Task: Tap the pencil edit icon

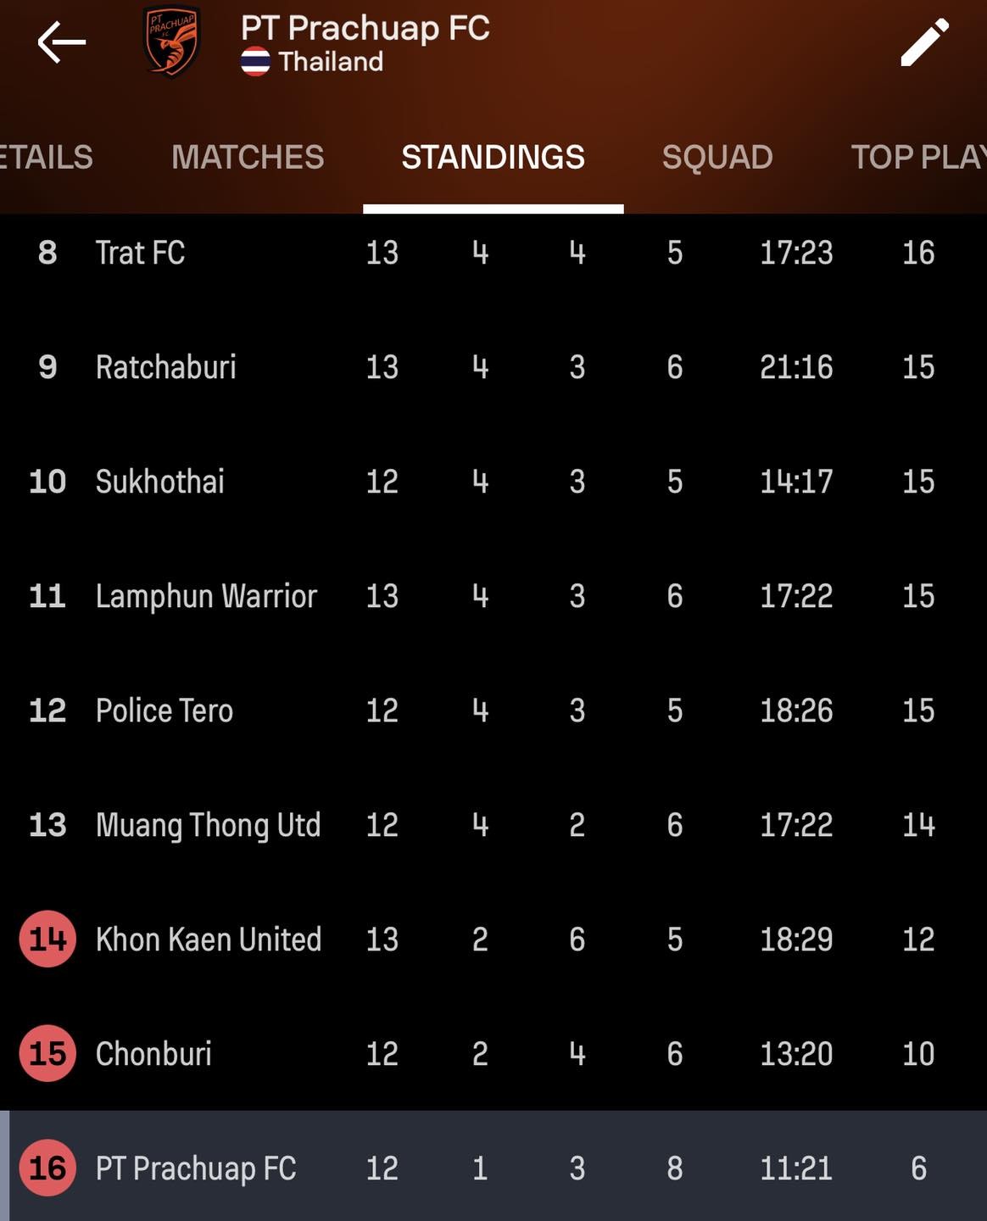Action: point(923,42)
